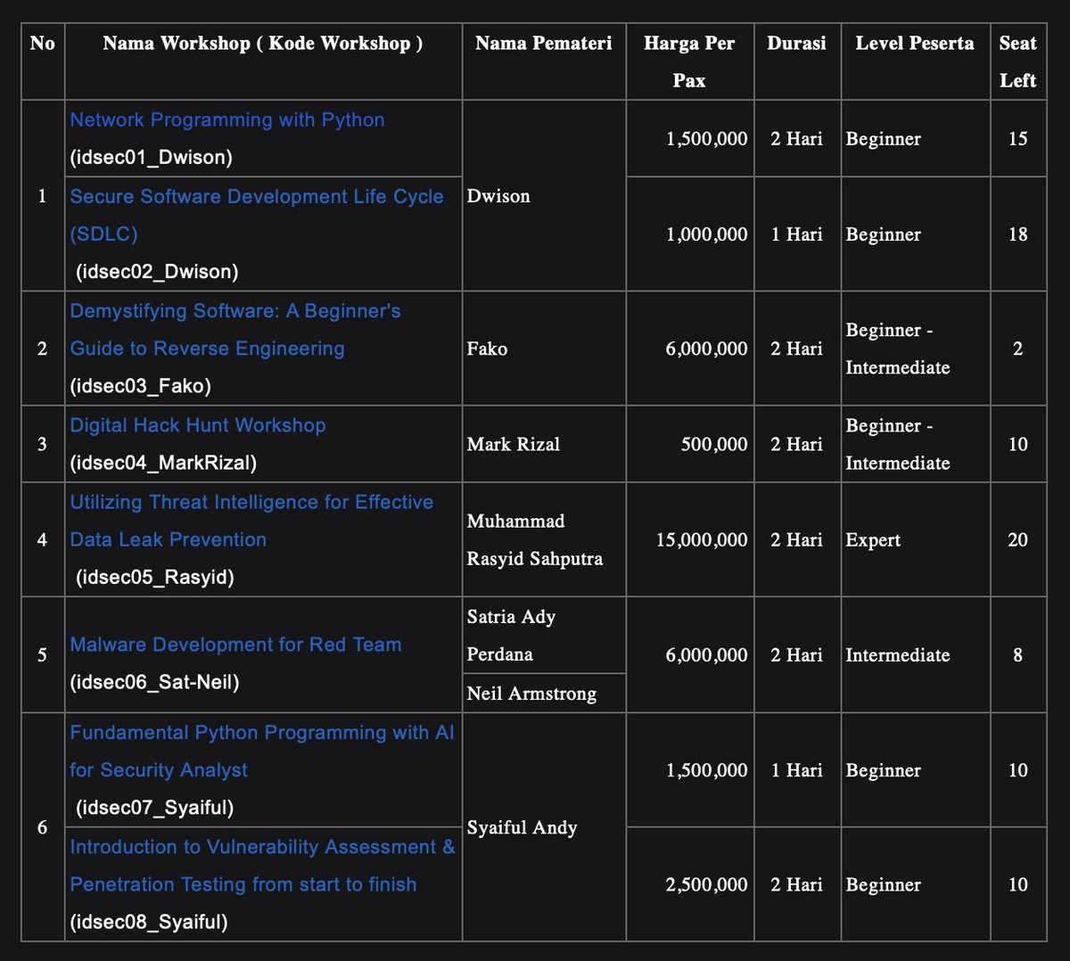The width and height of the screenshot is (1070, 961).
Task: Click Beginner - Intermediate in Fako row
Action: coord(898,349)
